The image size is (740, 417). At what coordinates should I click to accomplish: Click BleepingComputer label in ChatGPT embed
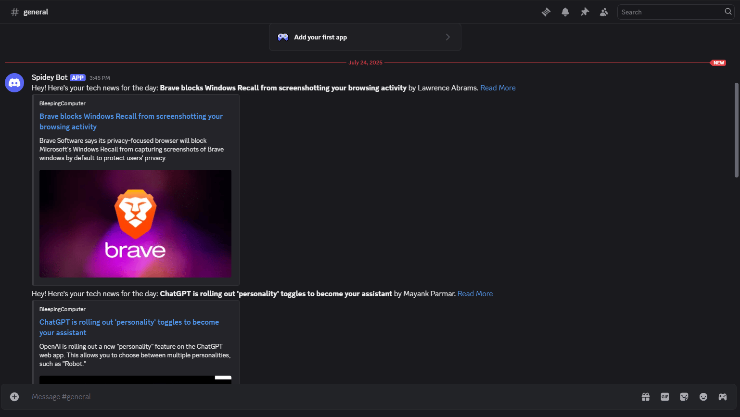(x=63, y=309)
